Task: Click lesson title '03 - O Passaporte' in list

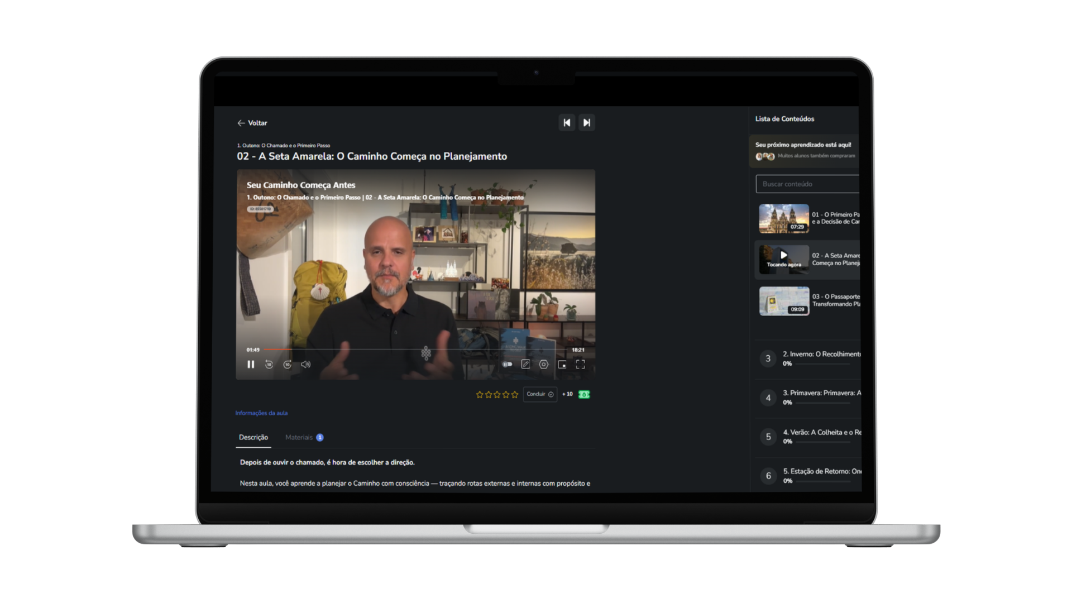Action: pos(836,300)
